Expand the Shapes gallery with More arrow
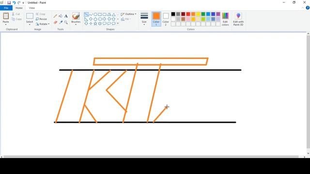This screenshot has height=174, width=310. [118, 24]
